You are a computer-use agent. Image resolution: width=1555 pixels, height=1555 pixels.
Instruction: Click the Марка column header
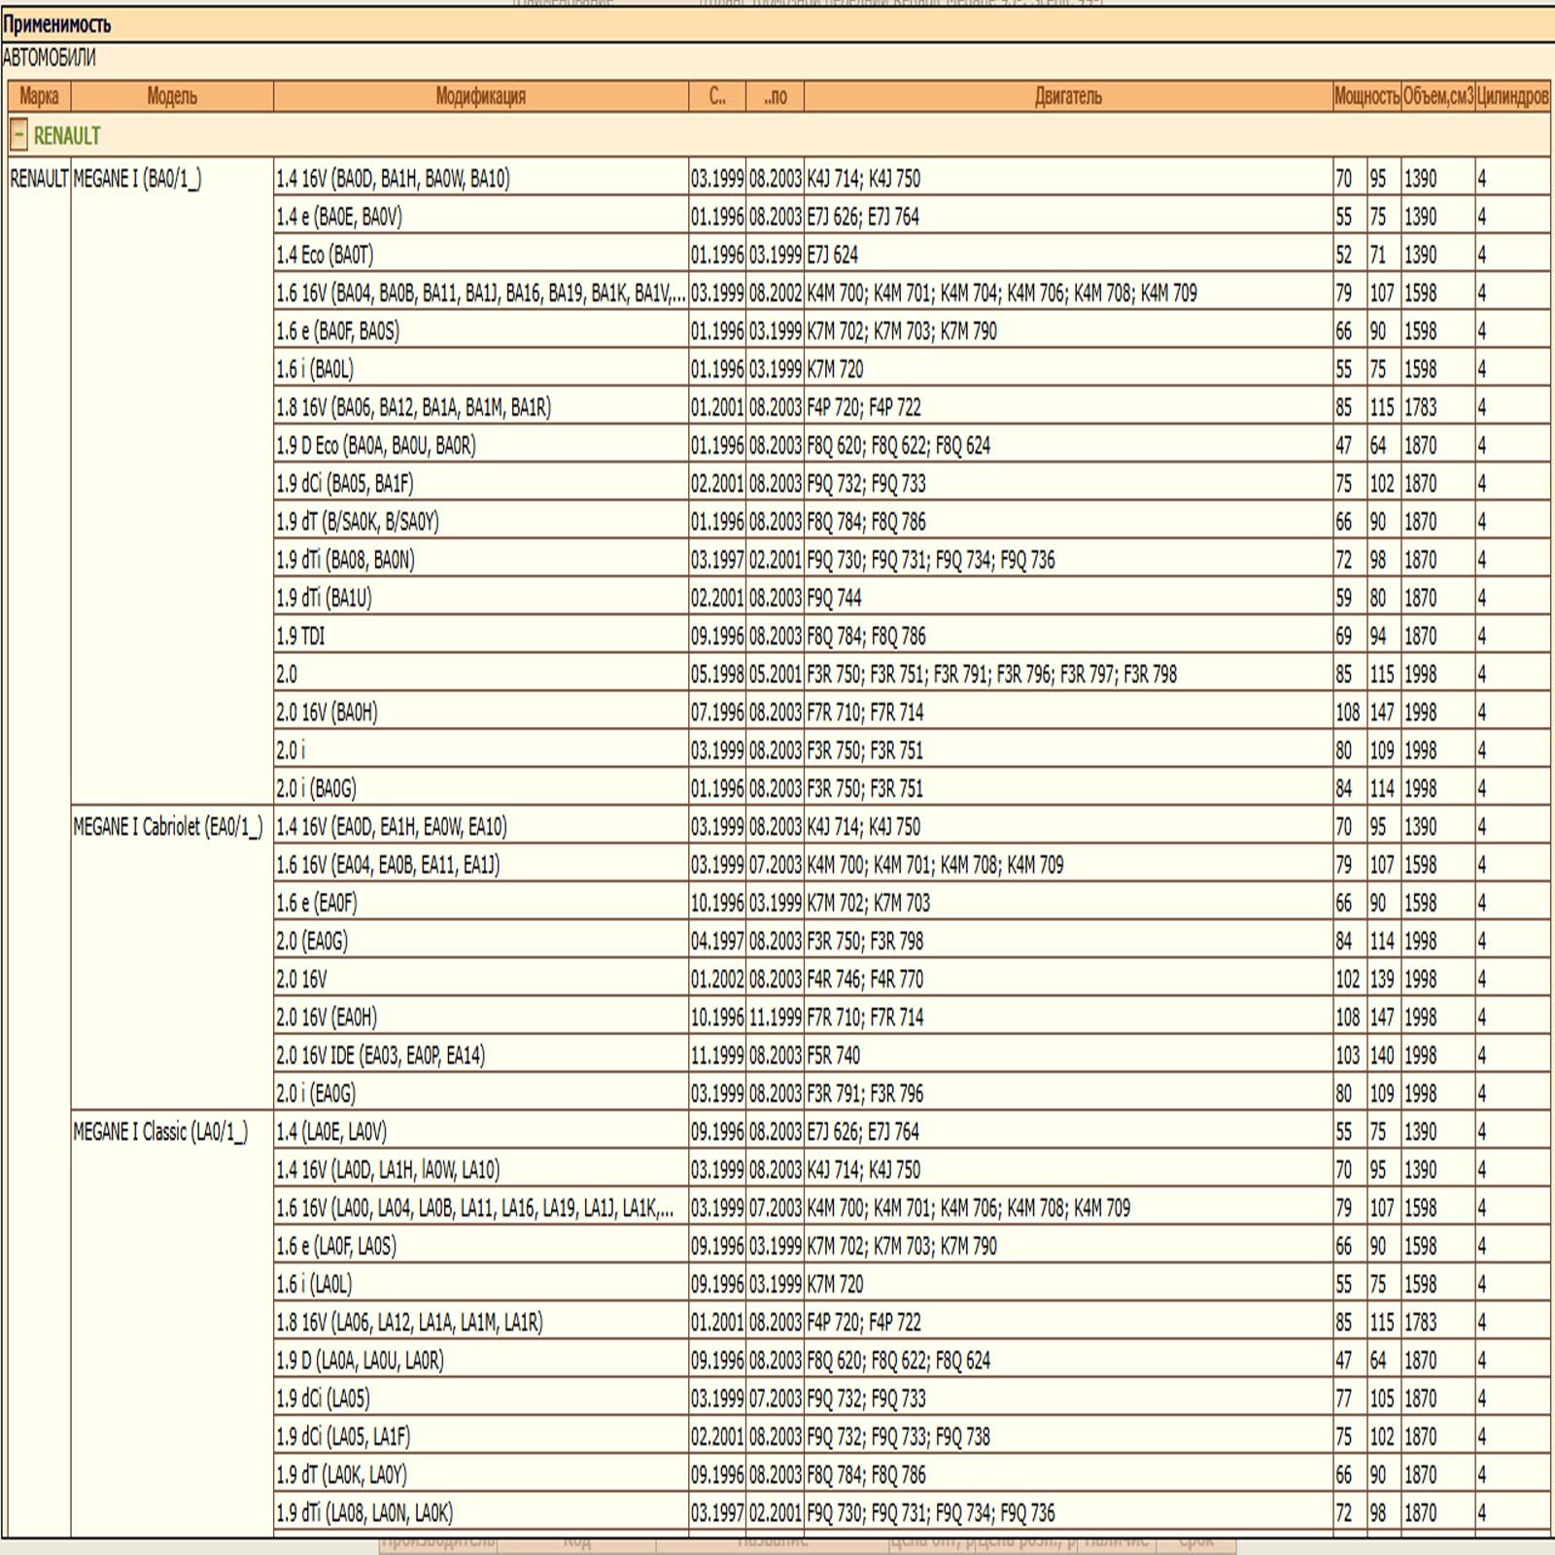coord(39,96)
